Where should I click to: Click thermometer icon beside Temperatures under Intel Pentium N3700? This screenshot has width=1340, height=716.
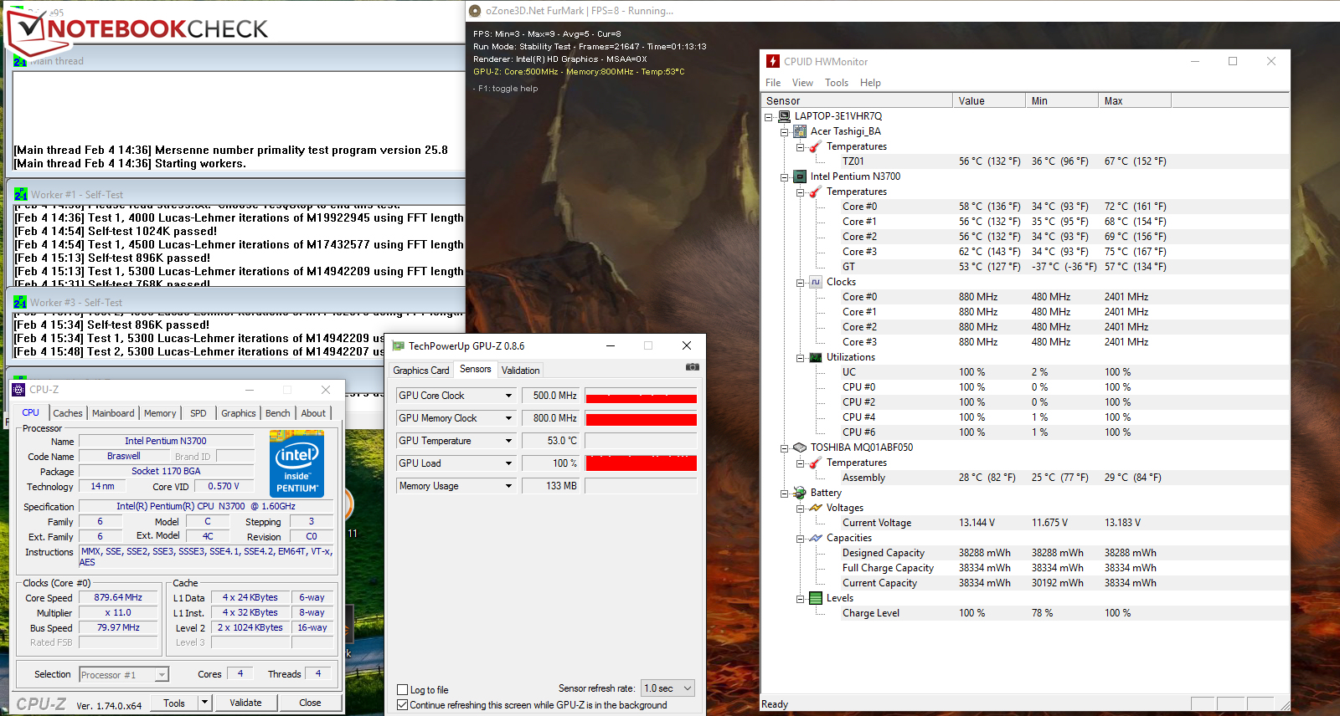816,192
